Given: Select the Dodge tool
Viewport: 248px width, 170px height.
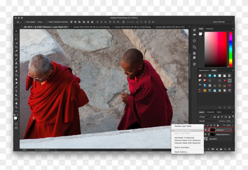Looking at the screenshot, I should click(16, 83).
